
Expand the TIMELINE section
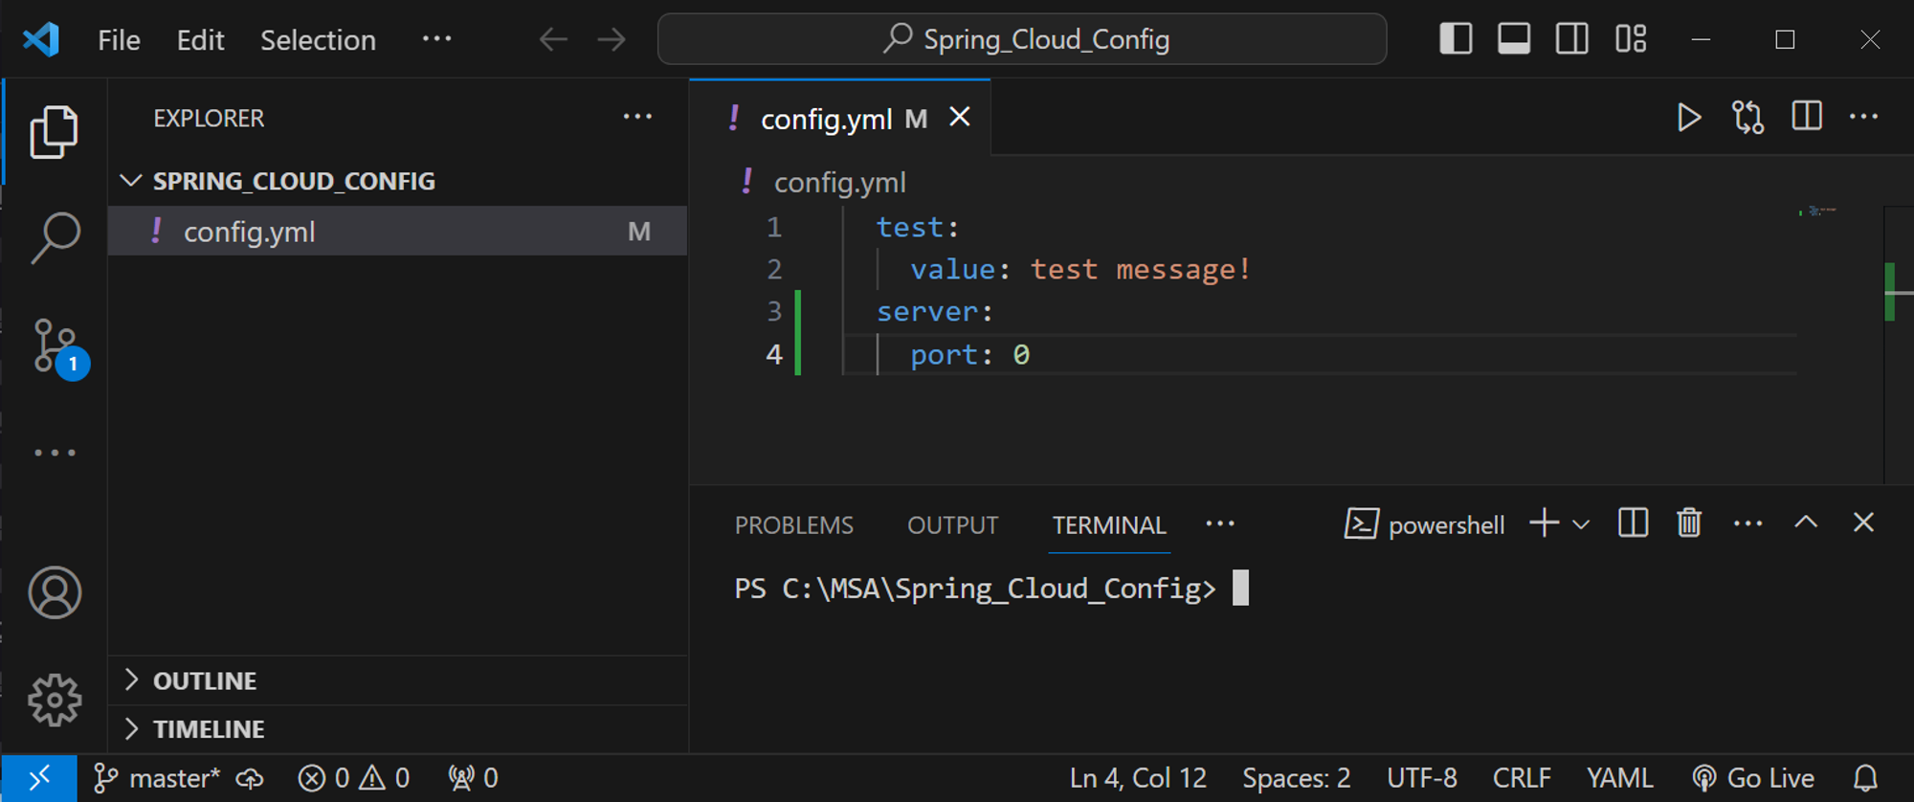tap(209, 729)
